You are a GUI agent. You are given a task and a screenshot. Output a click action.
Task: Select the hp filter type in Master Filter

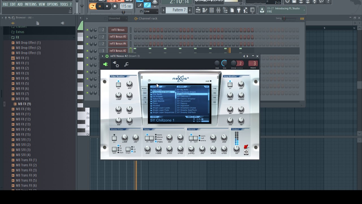(x=120, y=148)
